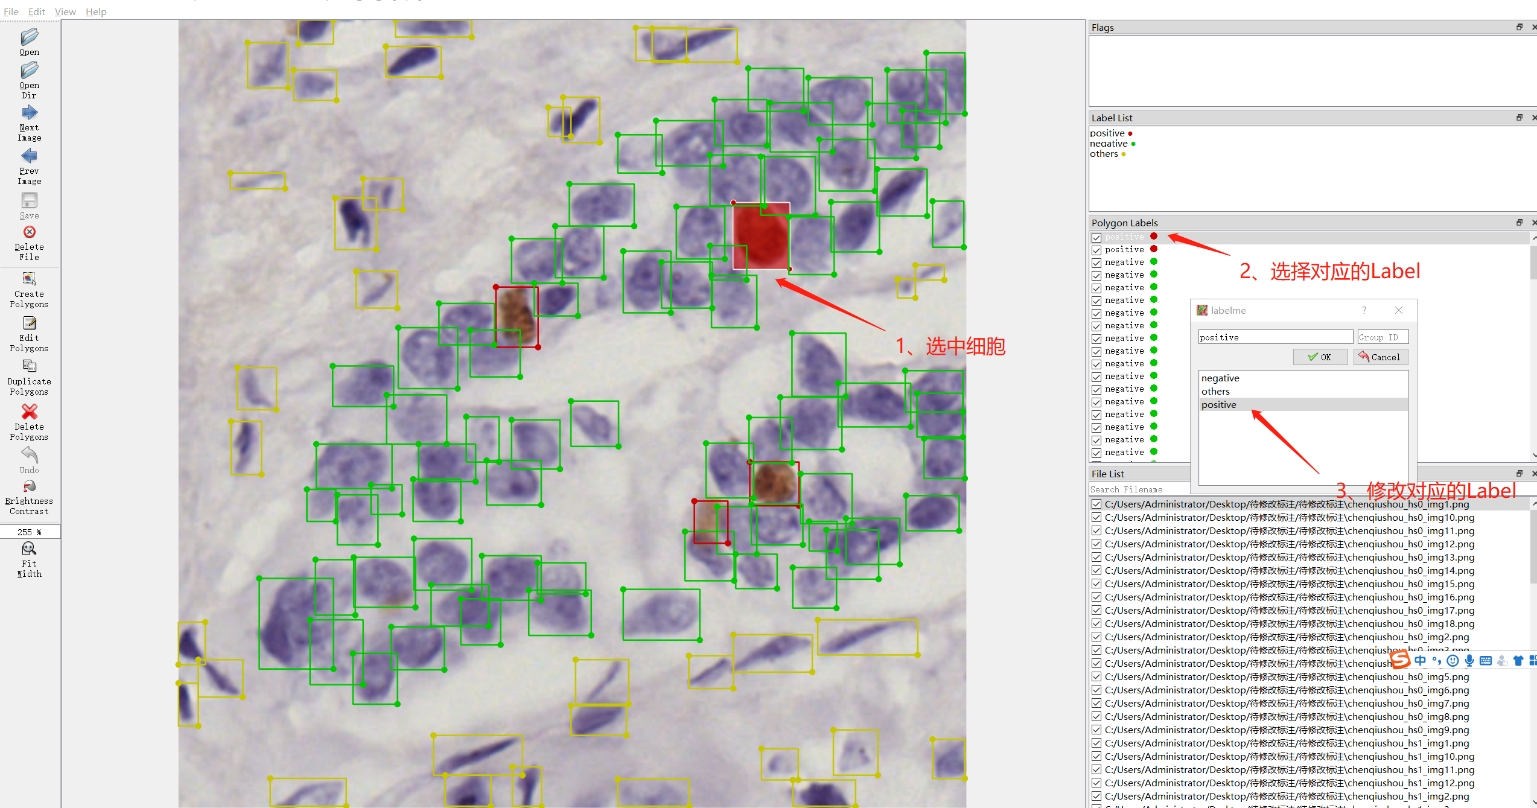Viewport: 1537px width, 808px height.
Task: Toggle checkbox for chenqiushou_hs1_img10.png
Action: pos(1096,756)
